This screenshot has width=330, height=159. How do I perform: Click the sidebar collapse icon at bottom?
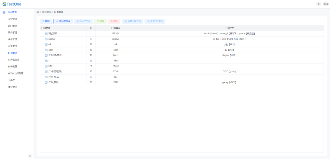(x=30, y=156)
